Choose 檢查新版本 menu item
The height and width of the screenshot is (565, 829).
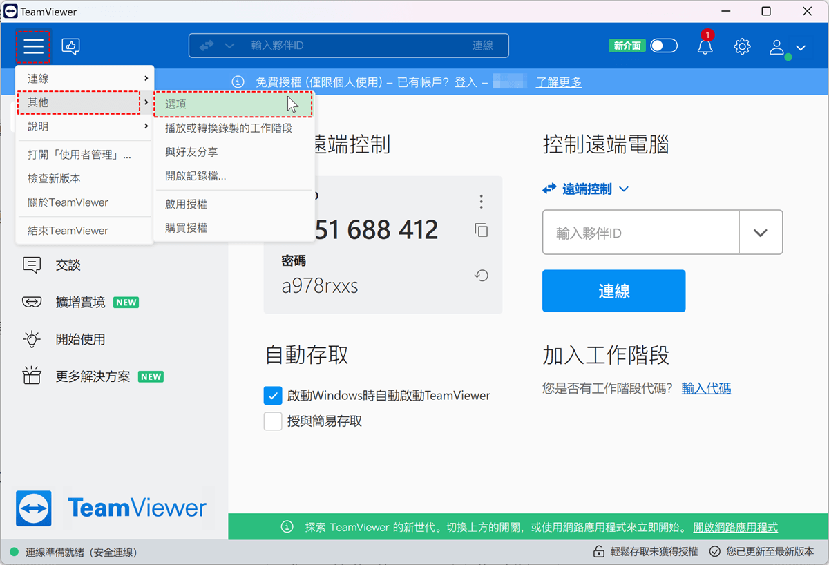(x=55, y=178)
